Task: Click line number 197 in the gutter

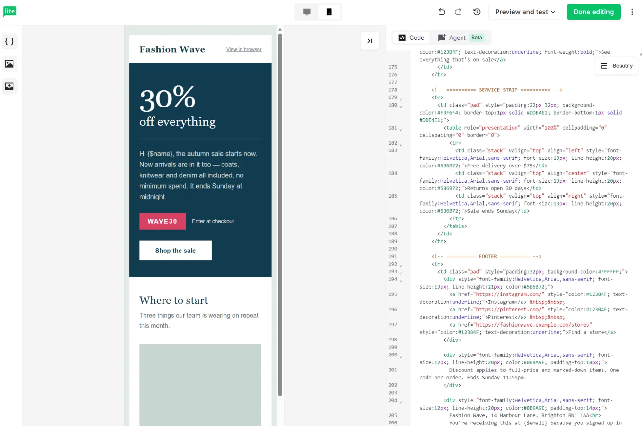Action: coord(392,324)
